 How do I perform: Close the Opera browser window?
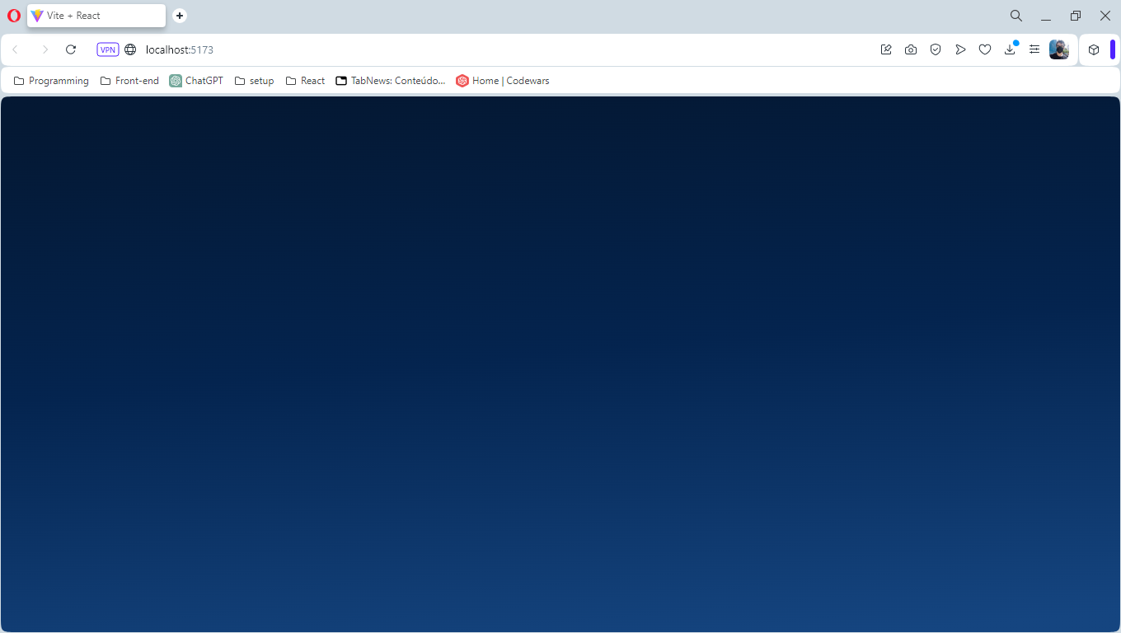[1105, 16]
